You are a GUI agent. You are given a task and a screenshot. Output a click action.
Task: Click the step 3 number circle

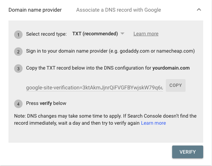(18, 69)
